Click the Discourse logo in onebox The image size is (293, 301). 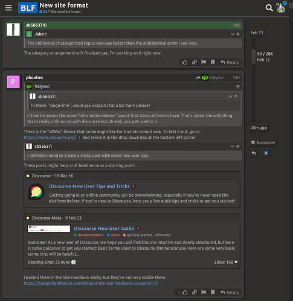coord(36,192)
